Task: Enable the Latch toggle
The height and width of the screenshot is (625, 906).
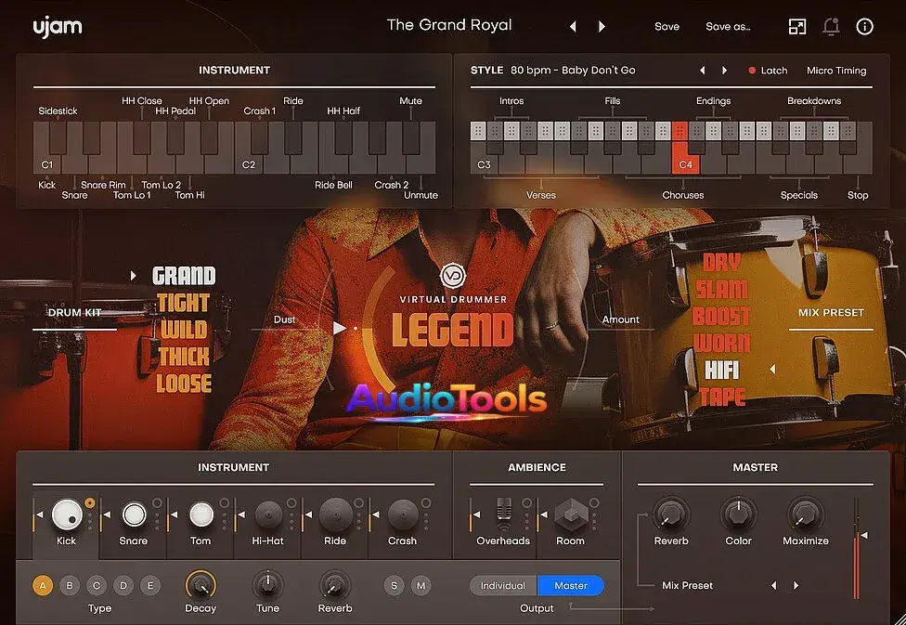Action: [767, 70]
